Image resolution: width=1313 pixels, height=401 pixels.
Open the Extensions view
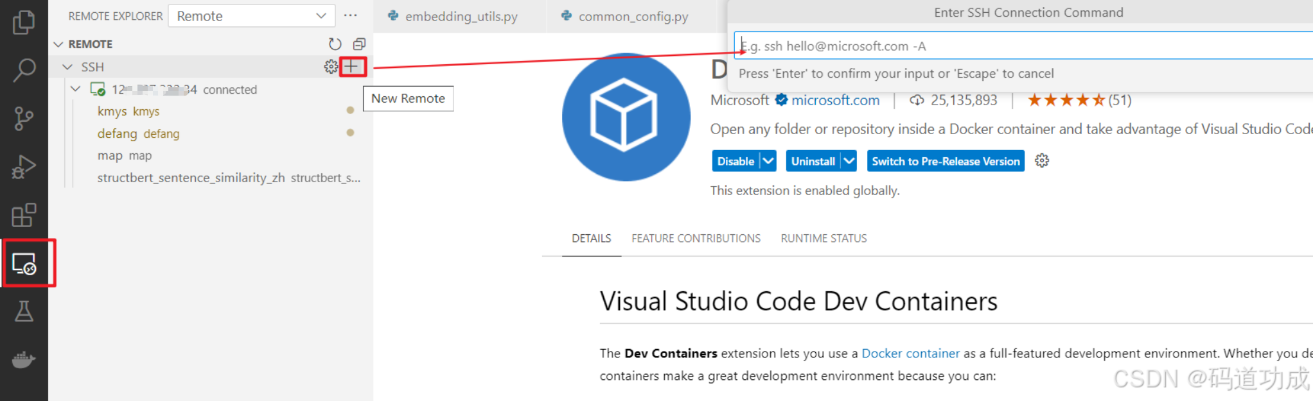(x=24, y=215)
